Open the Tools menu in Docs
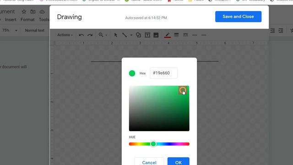The height and width of the screenshot is (165, 293). click(x=44, y=20)
